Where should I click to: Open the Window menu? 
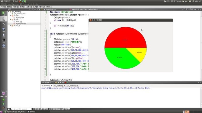coord(42,7)
